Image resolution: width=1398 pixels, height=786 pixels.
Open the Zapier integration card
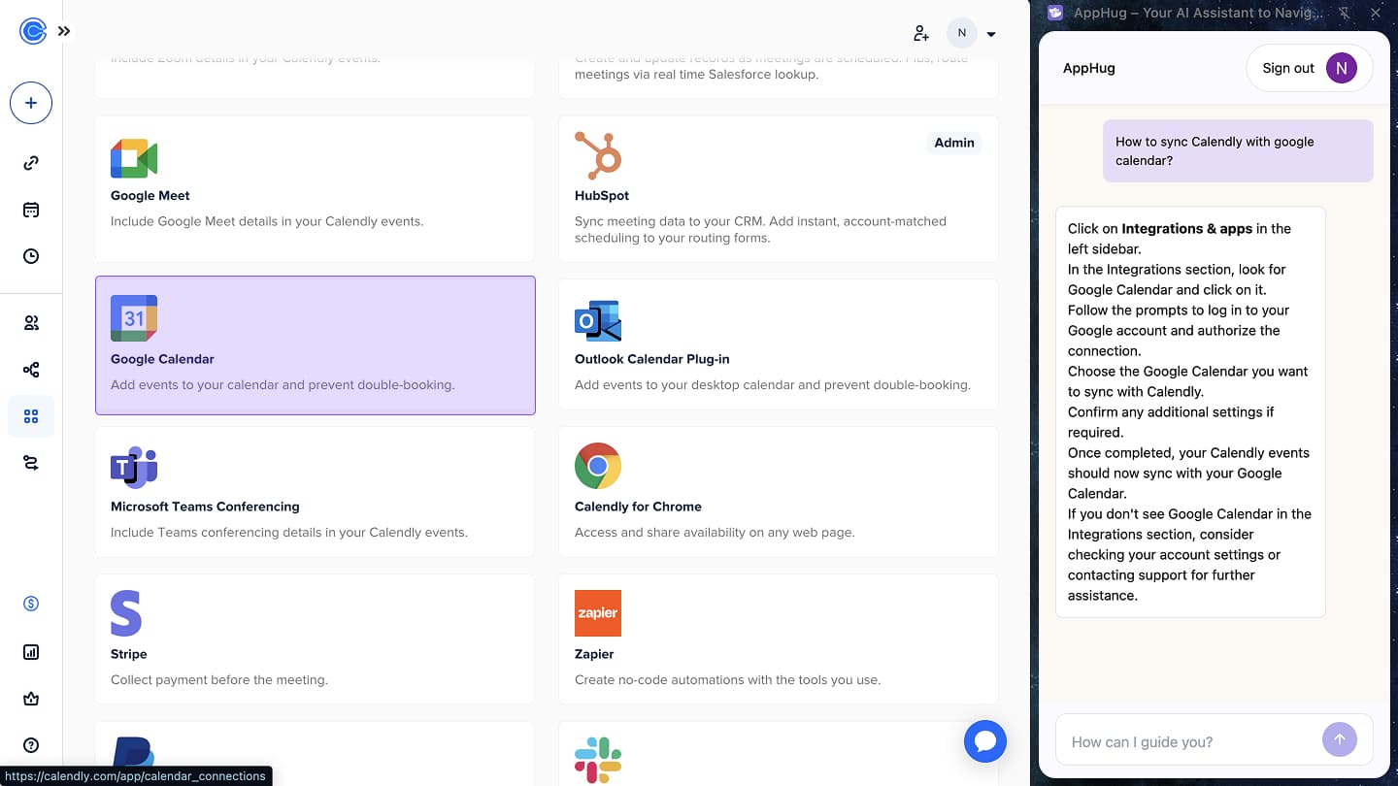pyautogui.click(x=778, y=639)
